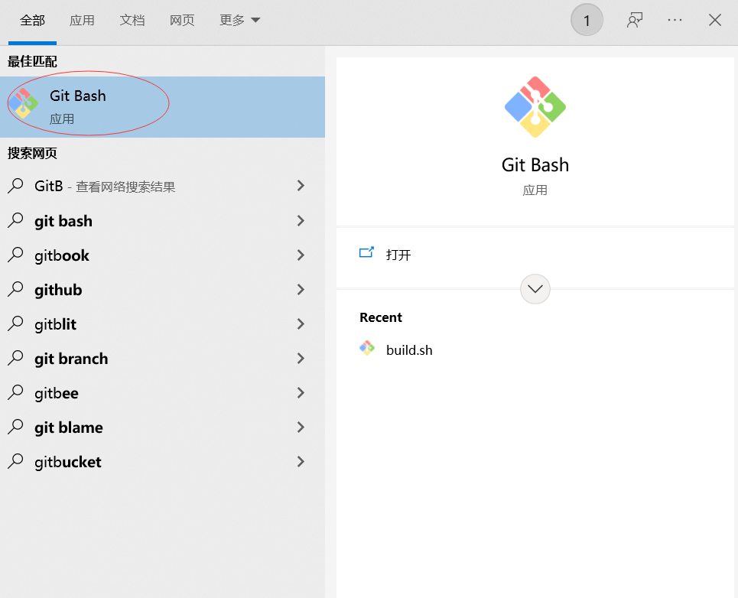
Task: Expand the github suggestion arrow
Action: [x=301, y=289]
